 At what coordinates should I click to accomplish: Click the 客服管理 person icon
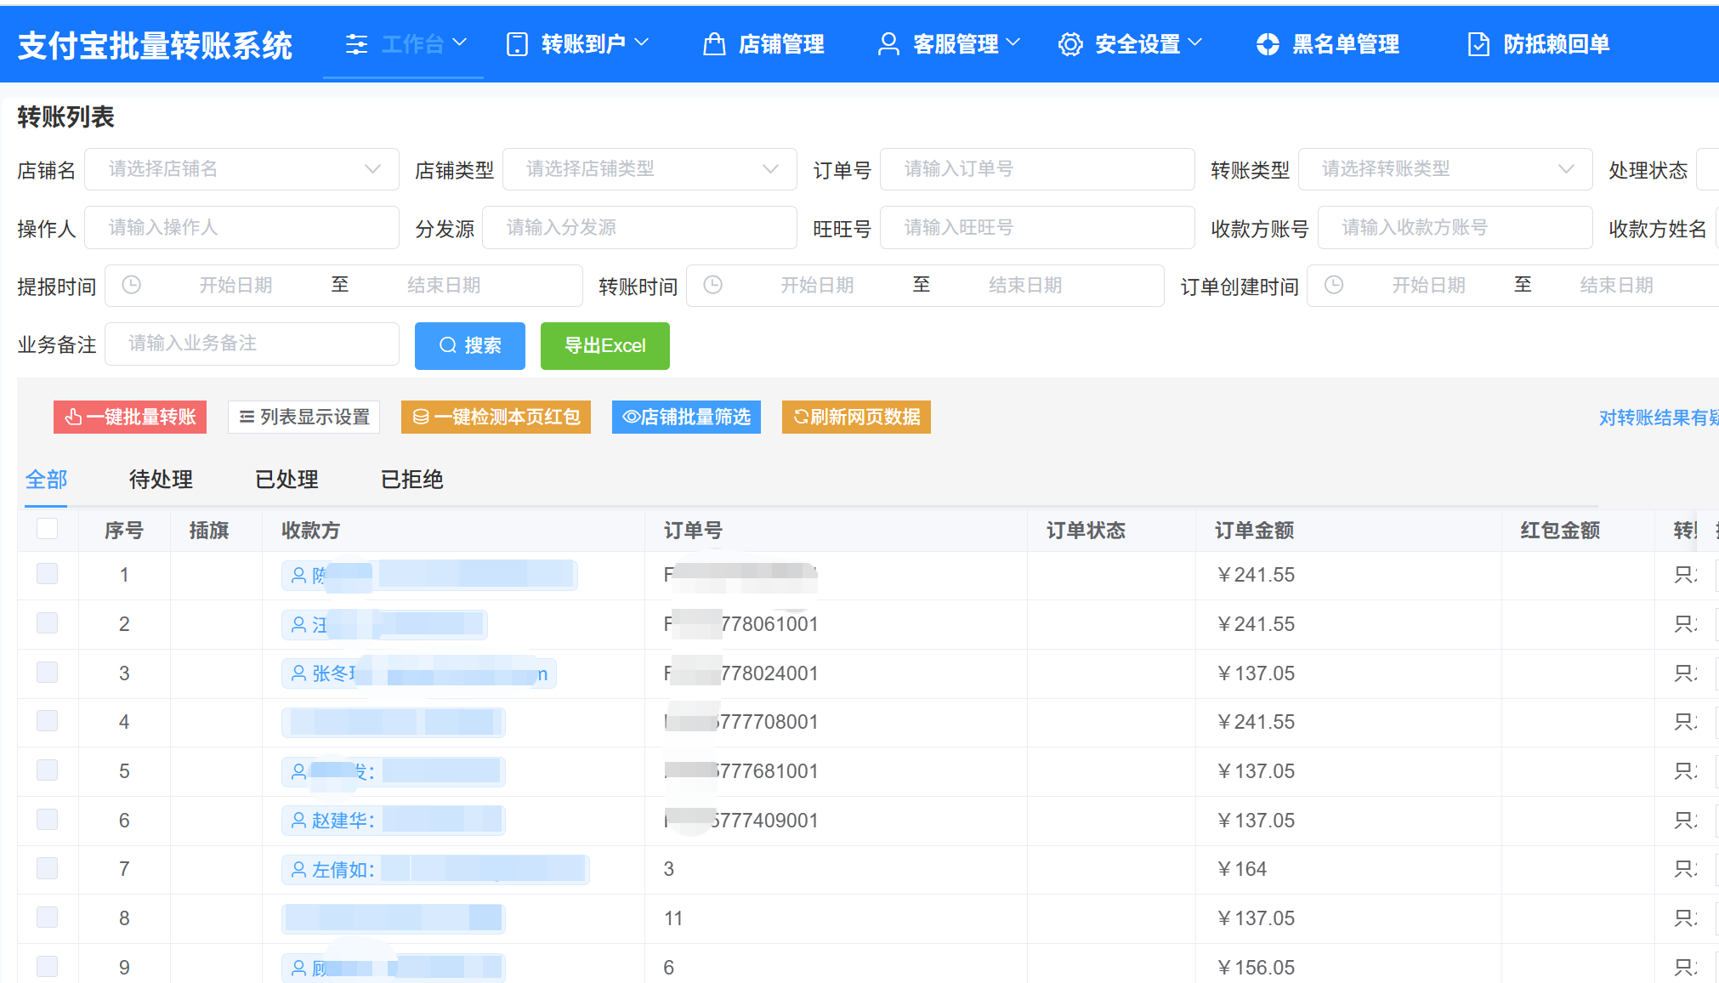pos(888,44)
